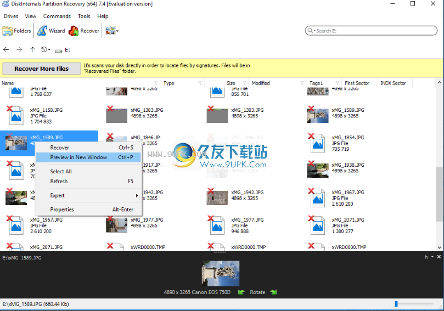The height and width of the screenshot is (311, 444).
Task: Open the Type column filter funnel
Action: pos(200,83)
